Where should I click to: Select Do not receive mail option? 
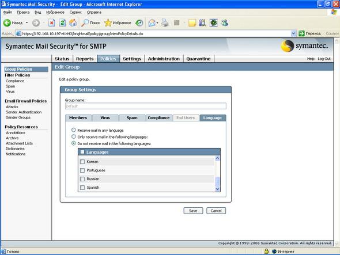pos(74,143)
